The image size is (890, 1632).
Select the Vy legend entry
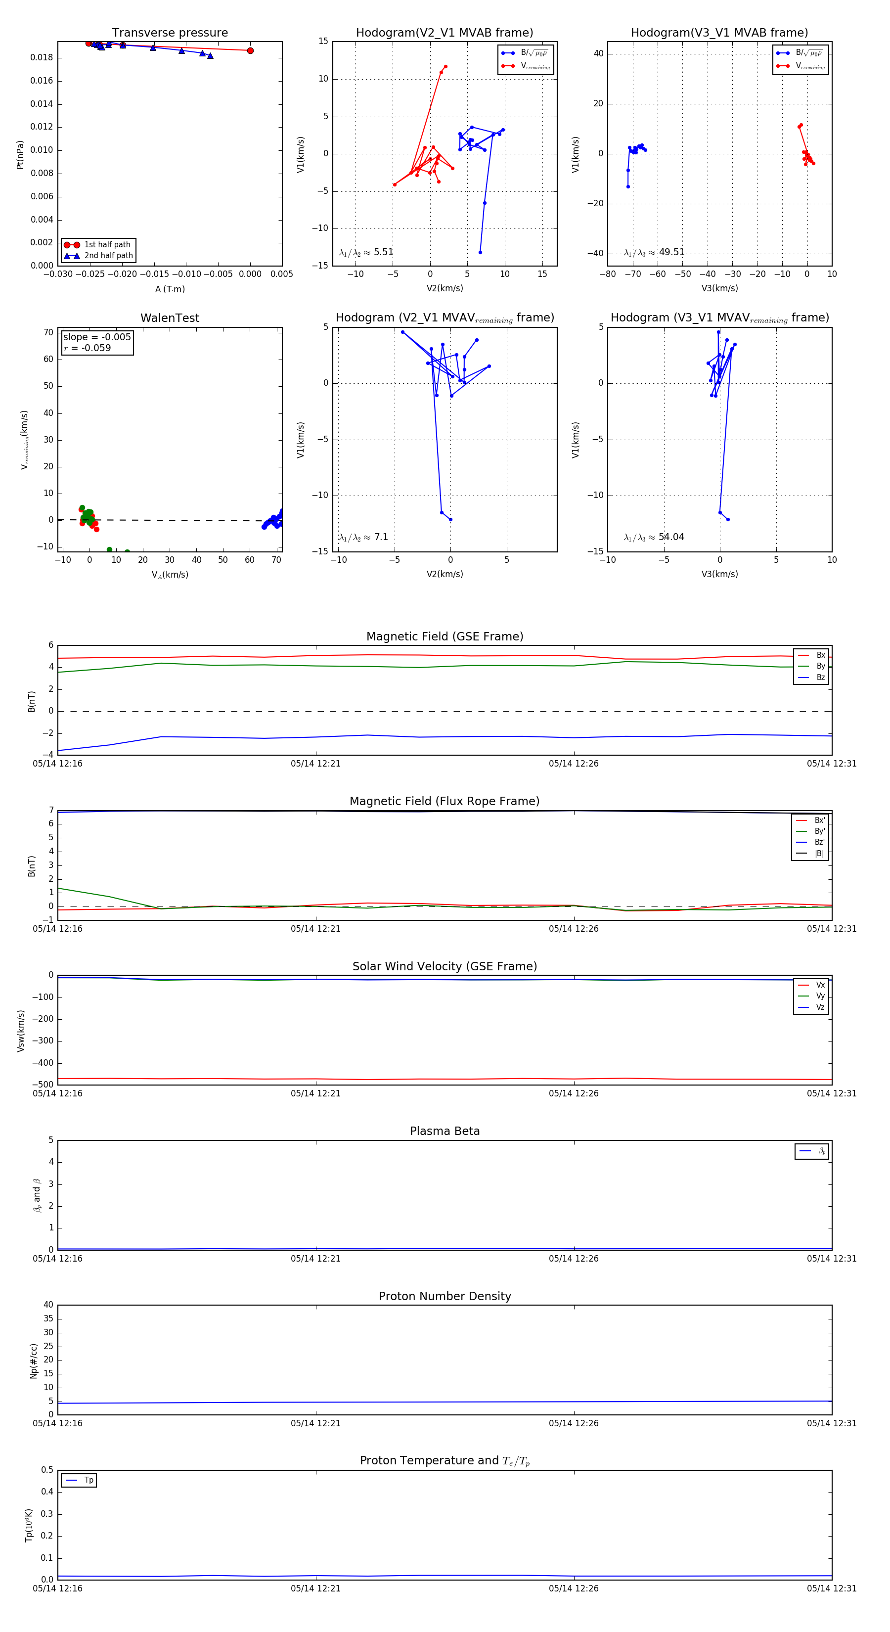click(811, 996)
